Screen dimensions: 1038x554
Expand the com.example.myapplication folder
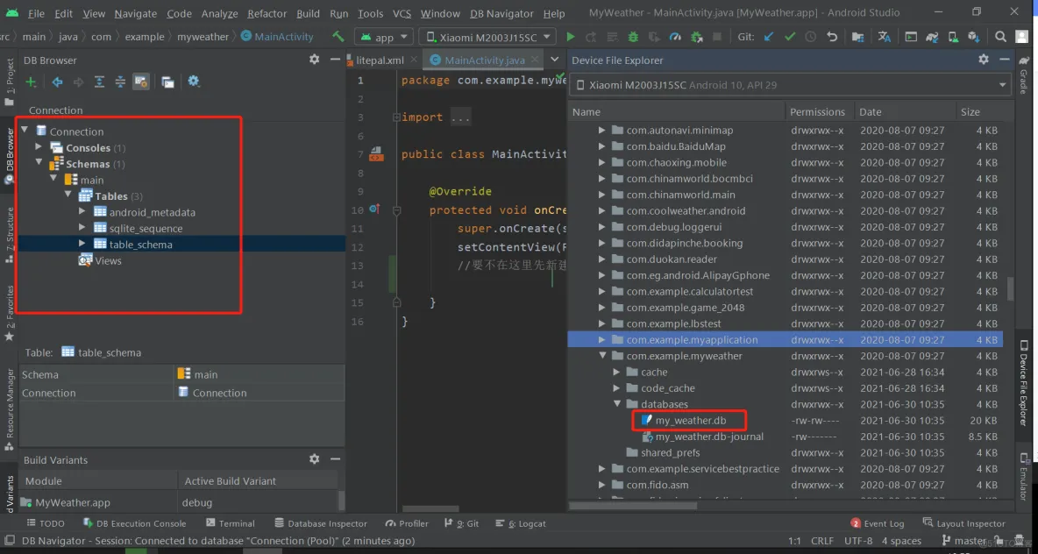coord(601,339)
